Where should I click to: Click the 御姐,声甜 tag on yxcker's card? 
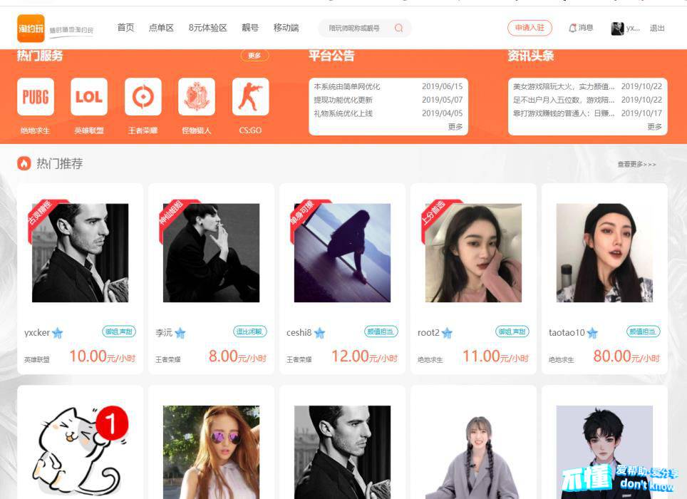[119, 331]
